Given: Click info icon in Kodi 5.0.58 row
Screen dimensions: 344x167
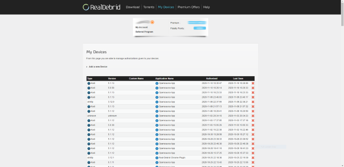Looking at the screenshot, I should coord(157,88).
